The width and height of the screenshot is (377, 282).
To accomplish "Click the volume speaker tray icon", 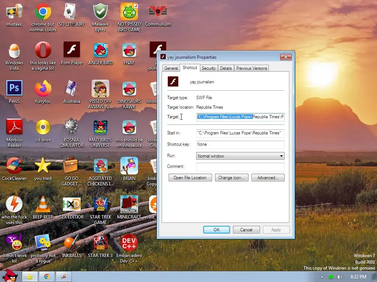I will tap(339, 277).
